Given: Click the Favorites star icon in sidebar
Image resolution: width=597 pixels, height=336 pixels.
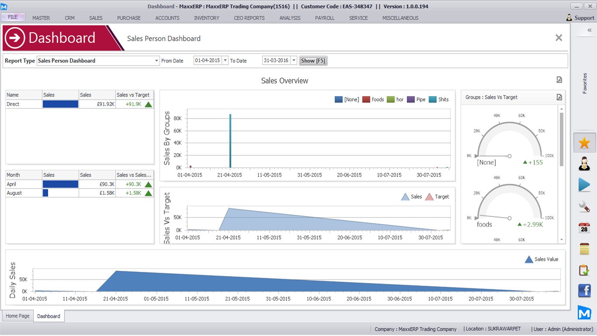Looking at the screenshot, I should 584,143.
